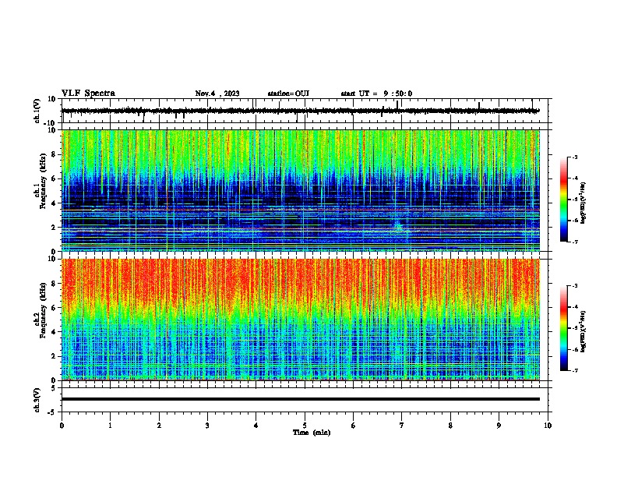Click time axis tick label 8

tap(450, 426)
